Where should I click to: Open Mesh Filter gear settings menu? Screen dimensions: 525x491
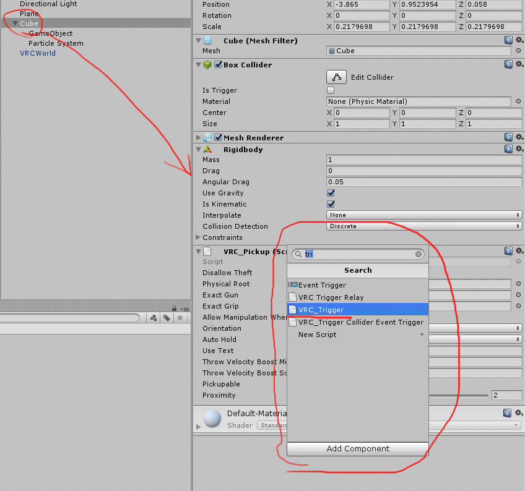(519, 40)
